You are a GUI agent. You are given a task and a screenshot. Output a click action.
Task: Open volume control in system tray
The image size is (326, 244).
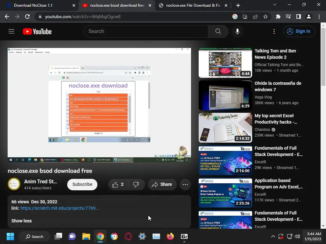click(x=297, y=236)
